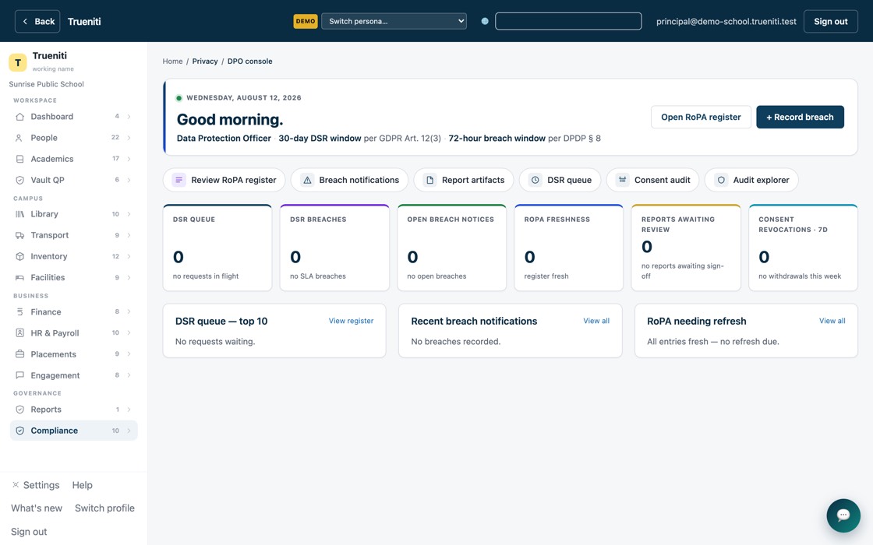Expand the People section chevron

[x=129, y=138]
